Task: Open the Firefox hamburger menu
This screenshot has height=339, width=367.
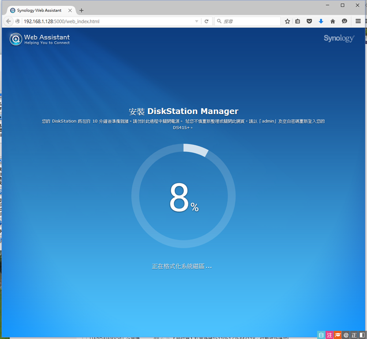Action: point(358,21)
